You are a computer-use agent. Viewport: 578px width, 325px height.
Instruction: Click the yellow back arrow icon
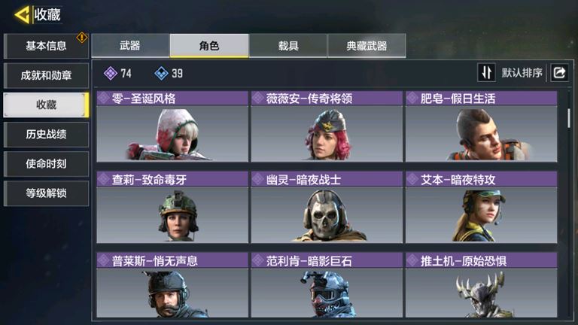point(22,15)
